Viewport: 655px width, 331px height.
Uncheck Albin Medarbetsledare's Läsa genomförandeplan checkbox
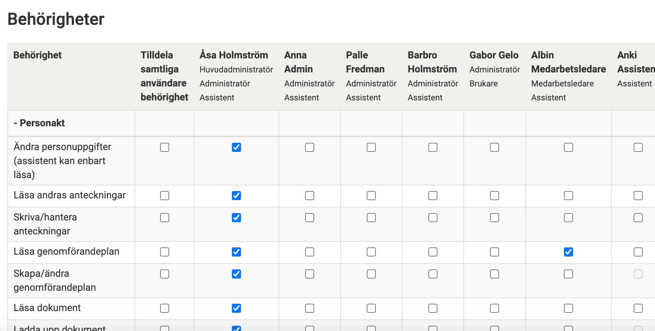(568, 252)
